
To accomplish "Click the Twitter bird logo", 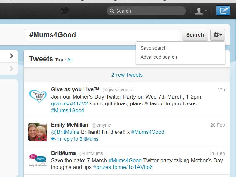I will [x=65, y=11].
